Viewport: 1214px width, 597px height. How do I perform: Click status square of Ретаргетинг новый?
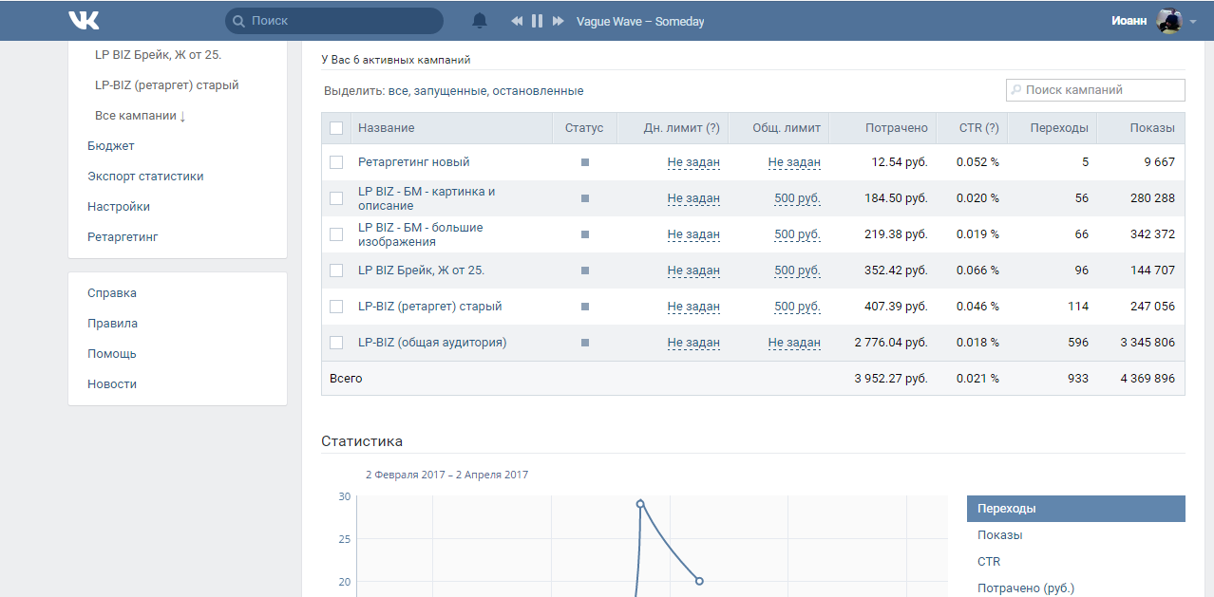coord(585,162)
